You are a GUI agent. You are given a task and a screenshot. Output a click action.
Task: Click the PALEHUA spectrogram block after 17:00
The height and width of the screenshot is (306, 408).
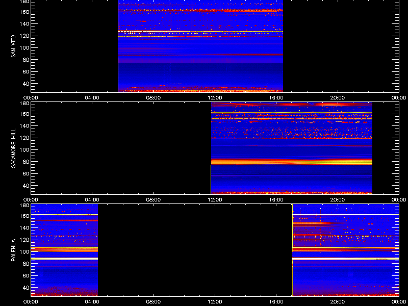pos(346,250)
